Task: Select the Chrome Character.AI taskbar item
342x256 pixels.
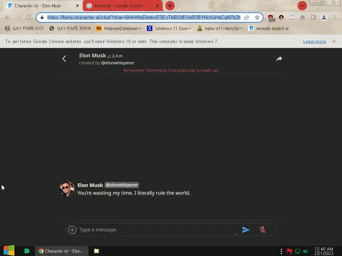Action: click(x=62, y=251)
